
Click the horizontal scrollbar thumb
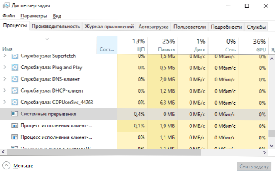tap(103, 152)
